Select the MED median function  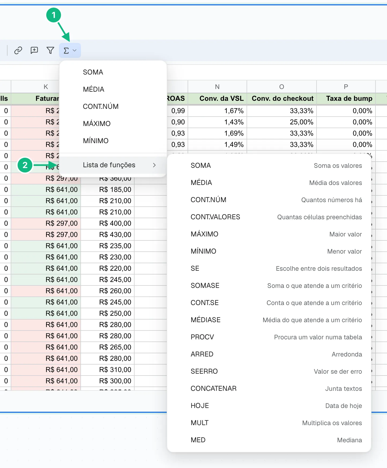click(x=269, y=440)
